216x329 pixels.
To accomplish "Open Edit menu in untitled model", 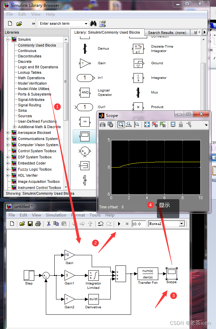I will click(23, 215).
